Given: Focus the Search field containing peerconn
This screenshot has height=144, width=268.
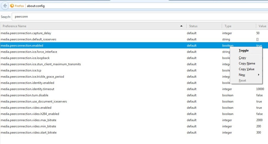Looking at the screenshot, I should pyautogui.click(x=139, y=17).
